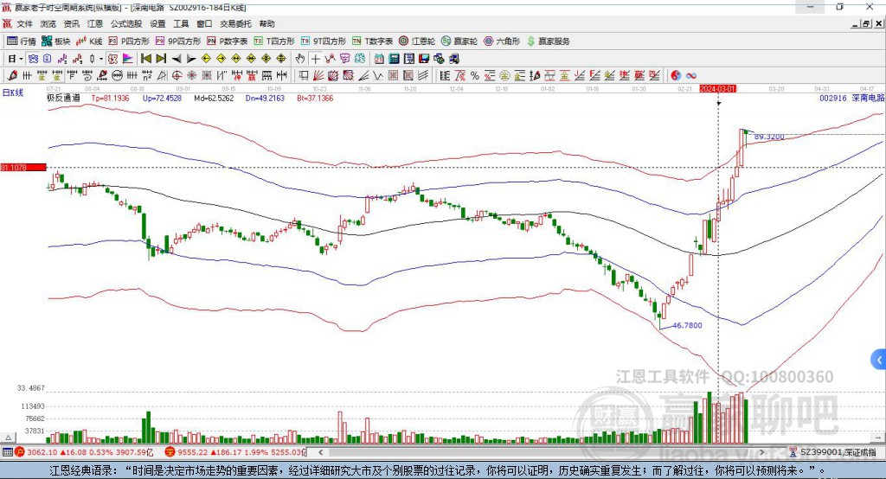
Task: Click the 3062.10 index reading in status bar
Action: click(42, 452)
